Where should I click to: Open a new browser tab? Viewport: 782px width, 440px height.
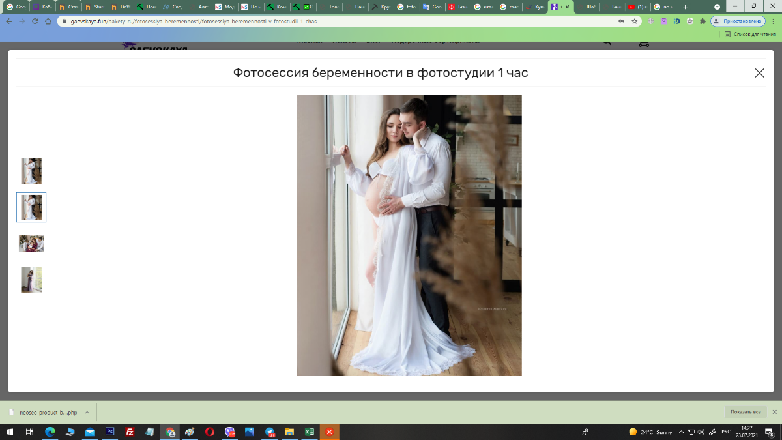tap(685, 7)
